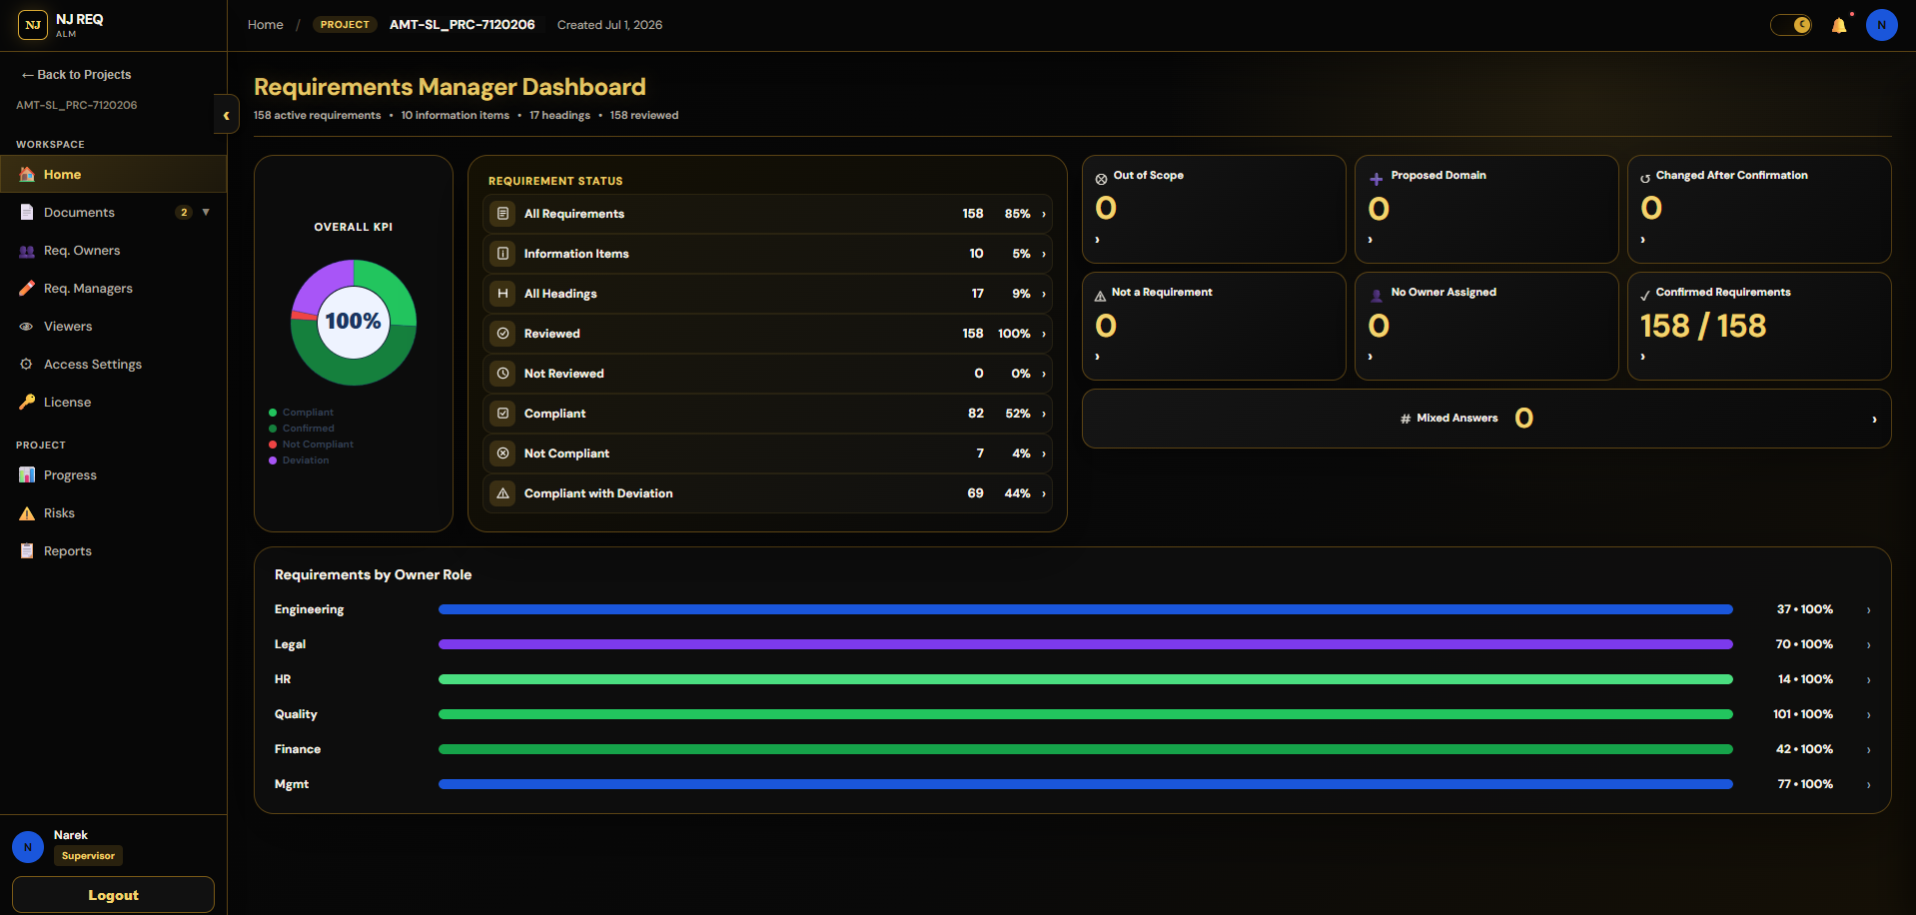
Task: Toggle the dark mode switch
Action: (x=1791, y=25)
